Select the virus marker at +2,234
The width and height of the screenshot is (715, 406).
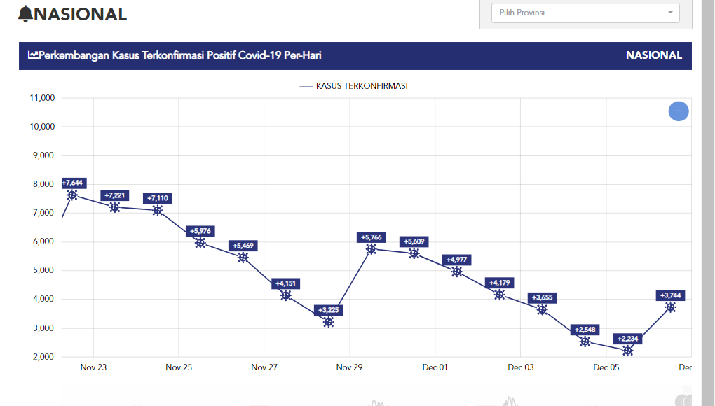627,351
